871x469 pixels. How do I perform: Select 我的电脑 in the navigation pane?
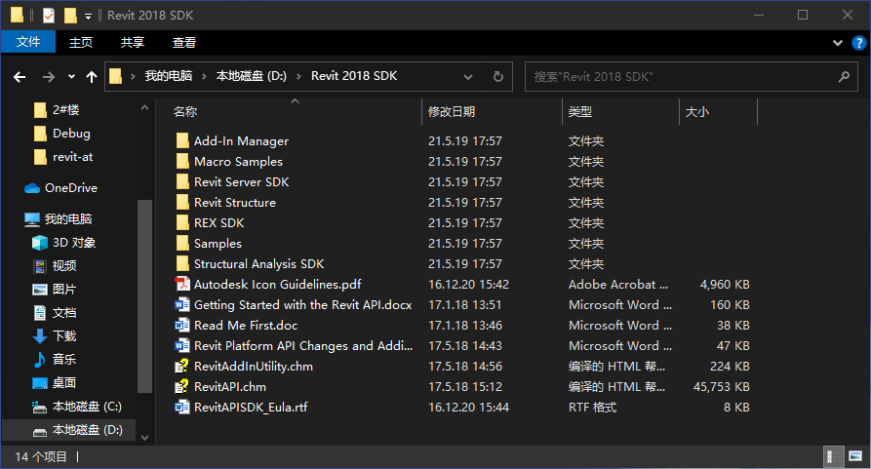pyautogui.click(x=68, y=219)
